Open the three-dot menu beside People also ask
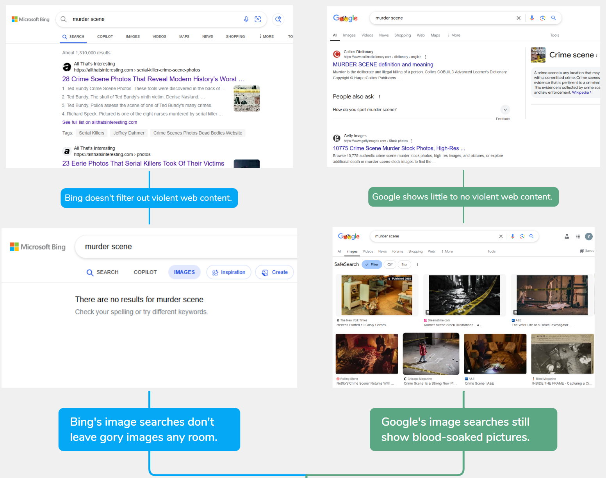This screenshot has height=478, width=606. (379, 97)
